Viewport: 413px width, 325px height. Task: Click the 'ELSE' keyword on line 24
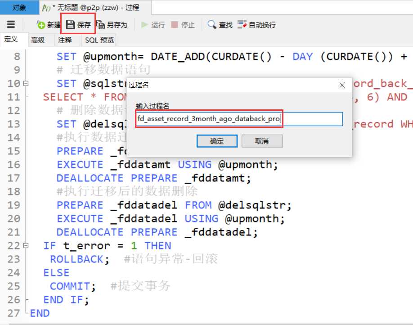click(56, 272)
